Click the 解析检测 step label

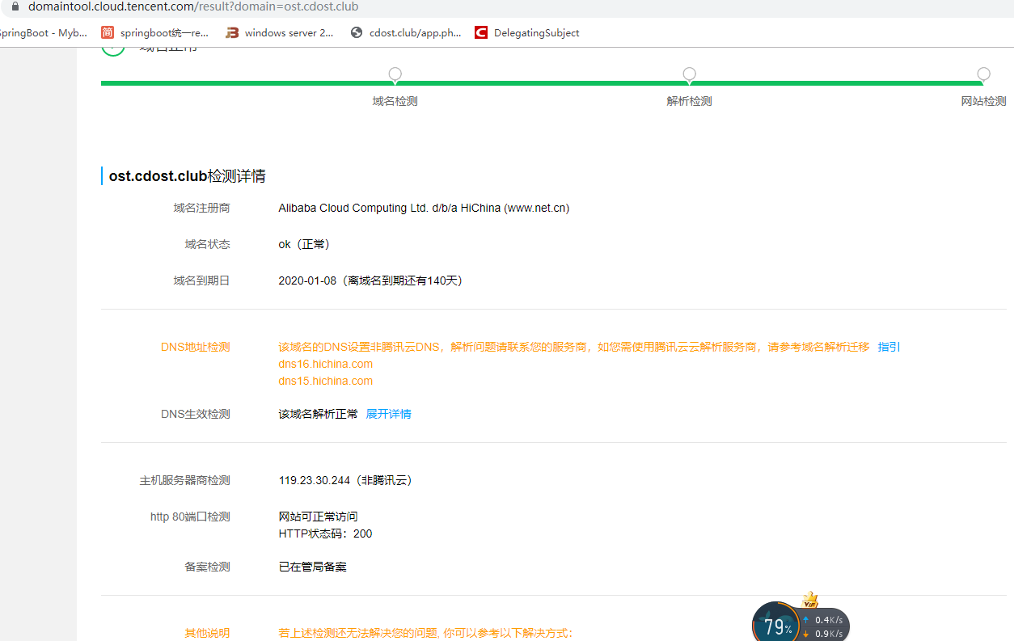689,101
